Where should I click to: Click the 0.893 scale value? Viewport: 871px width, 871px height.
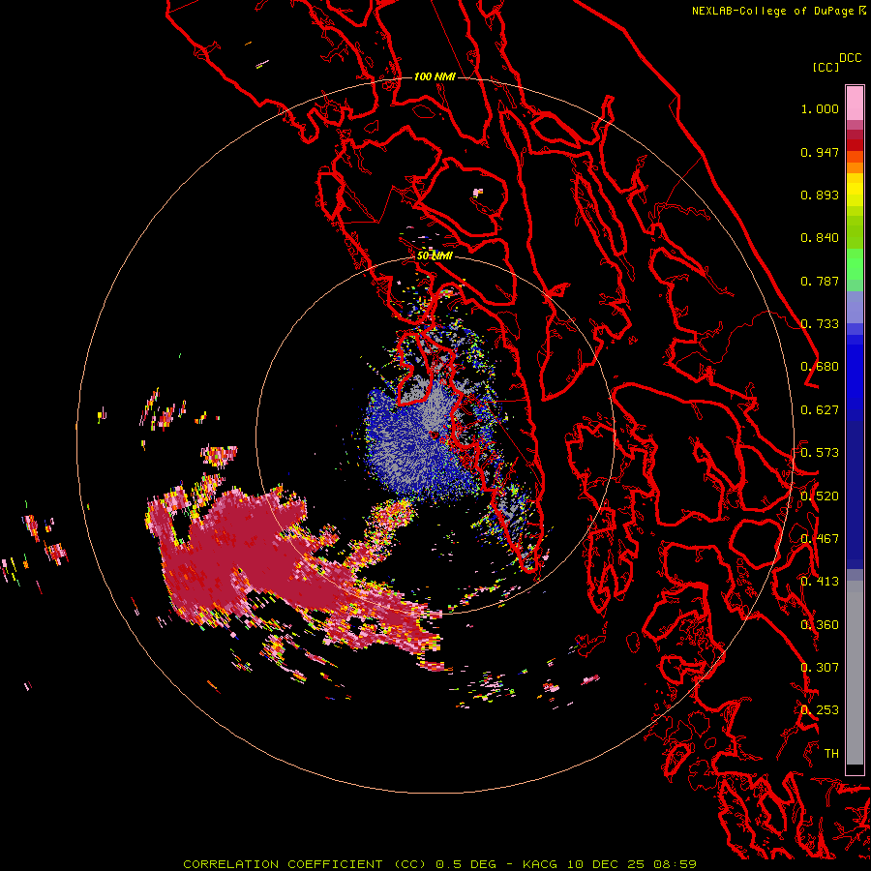(820, 195)
